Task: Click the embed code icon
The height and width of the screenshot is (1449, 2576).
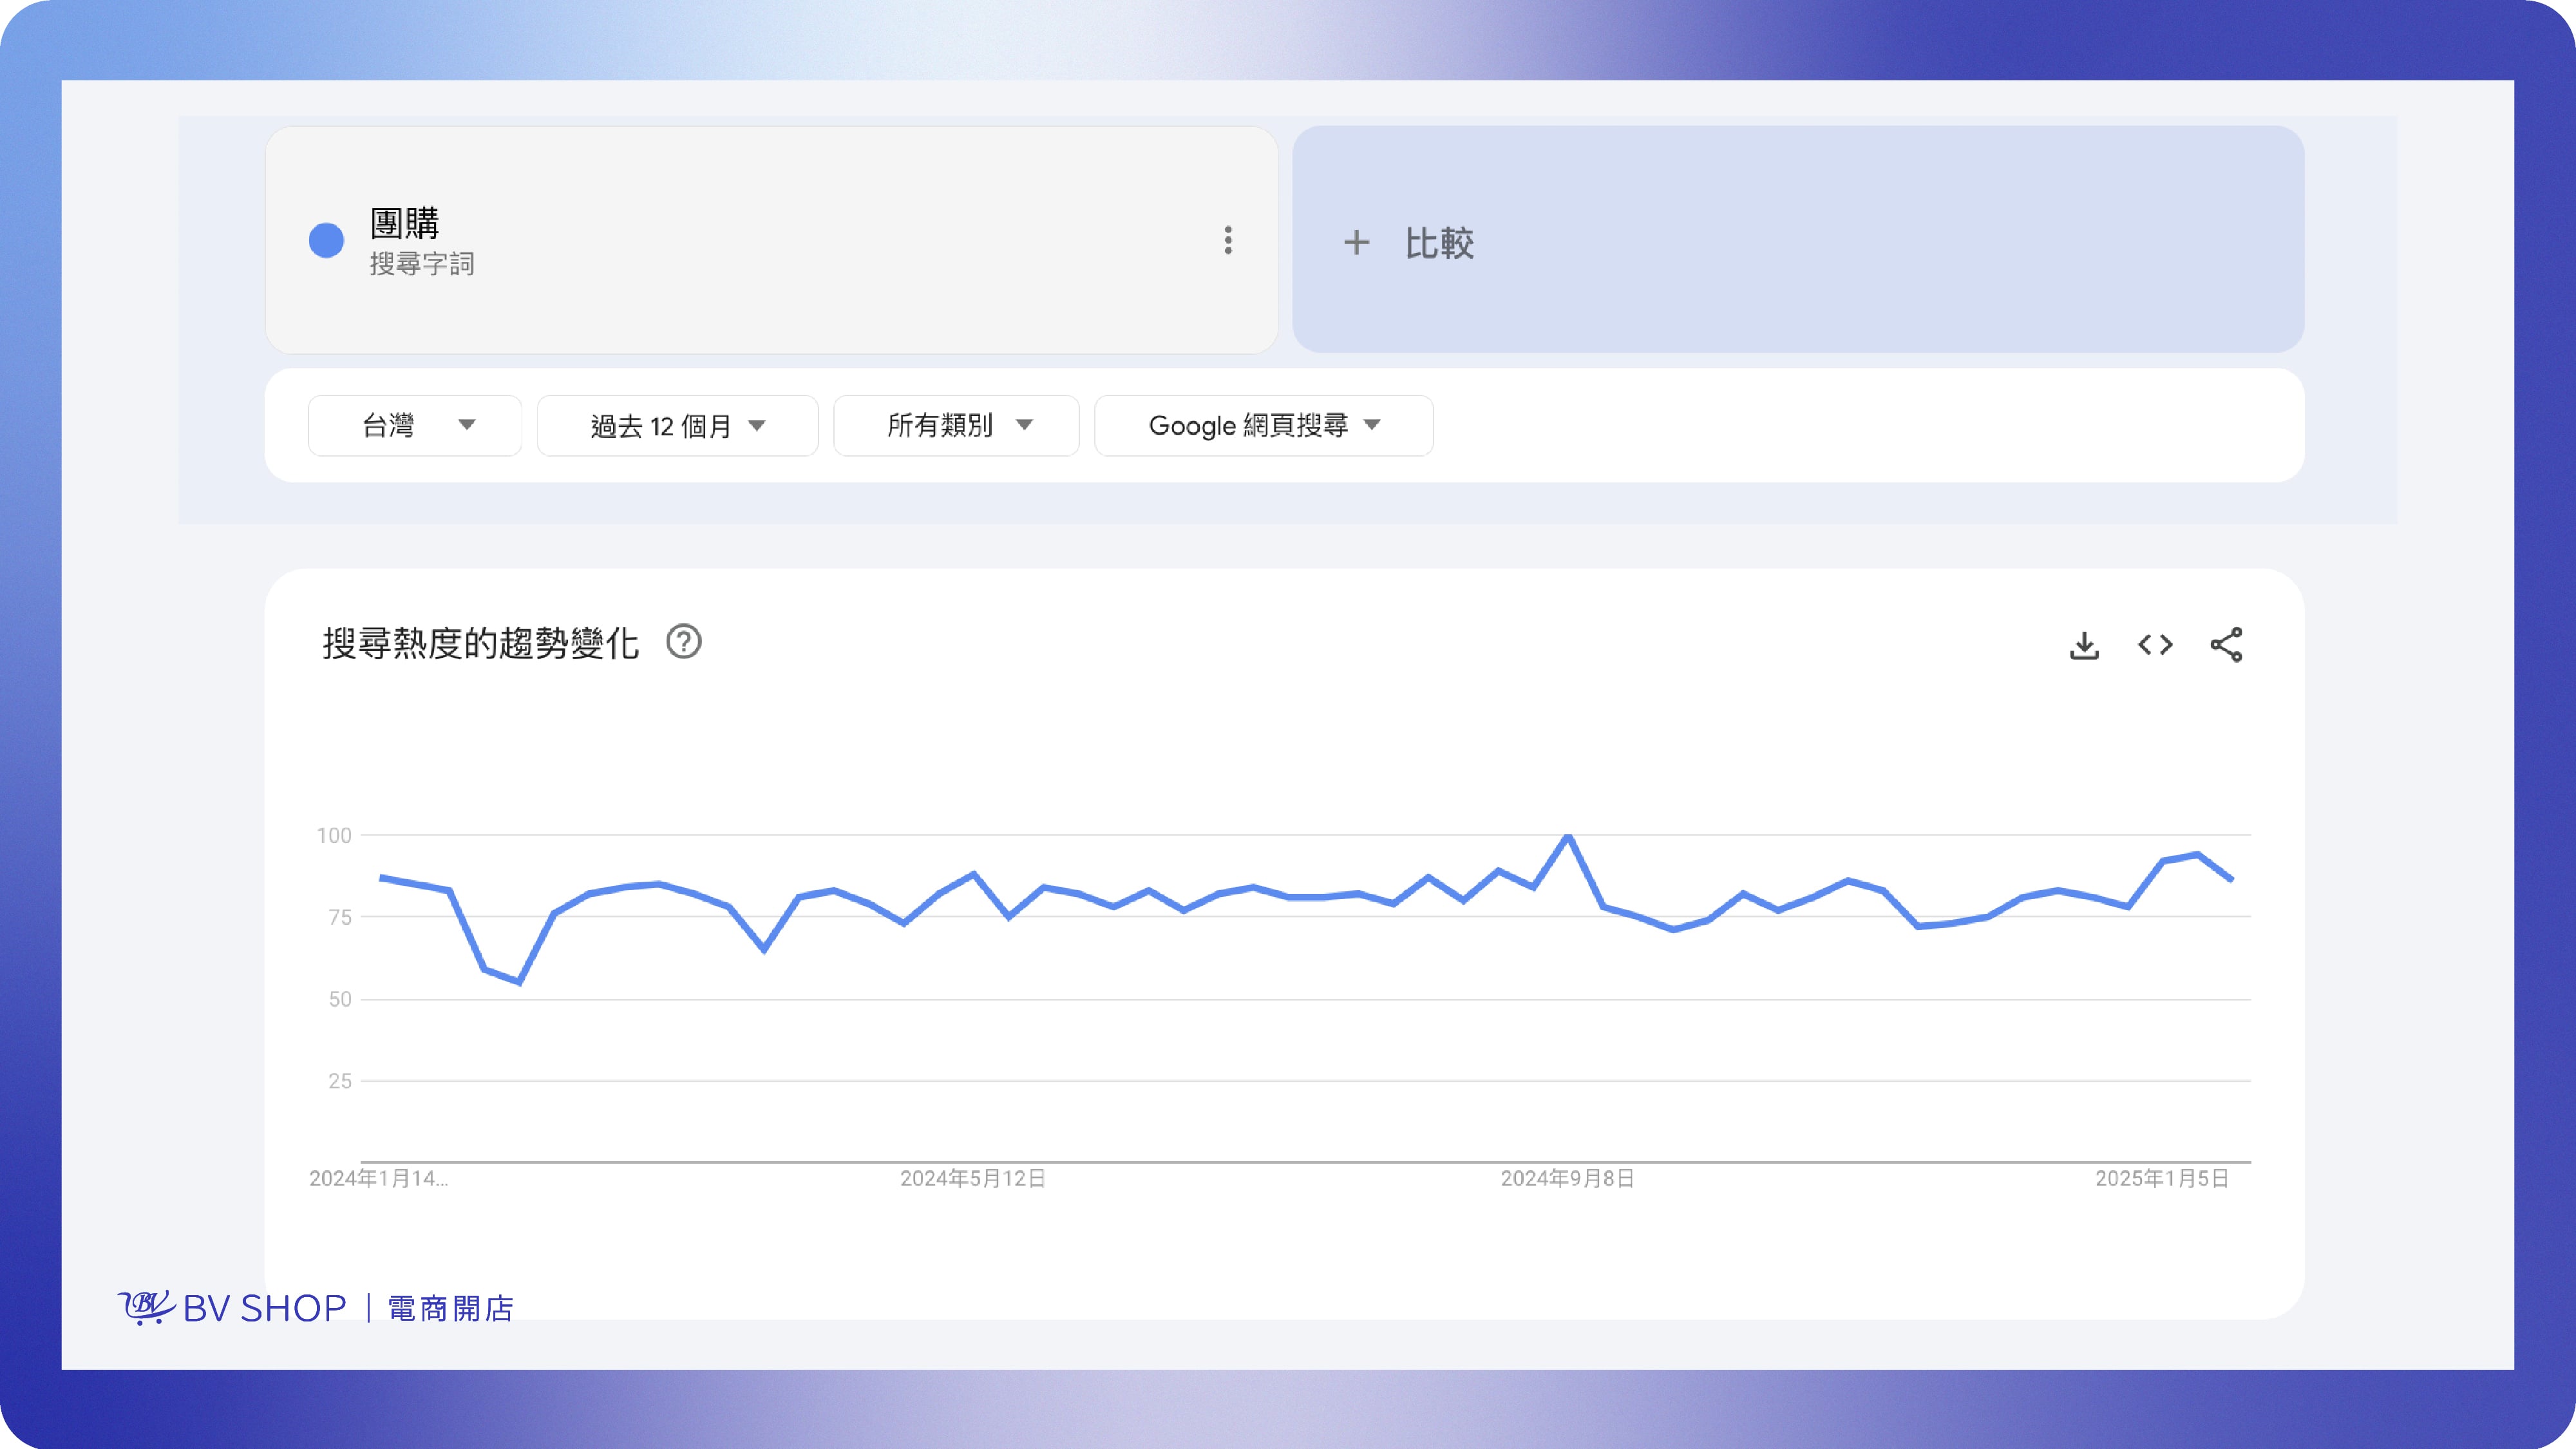Action: tap(2155, 645)
